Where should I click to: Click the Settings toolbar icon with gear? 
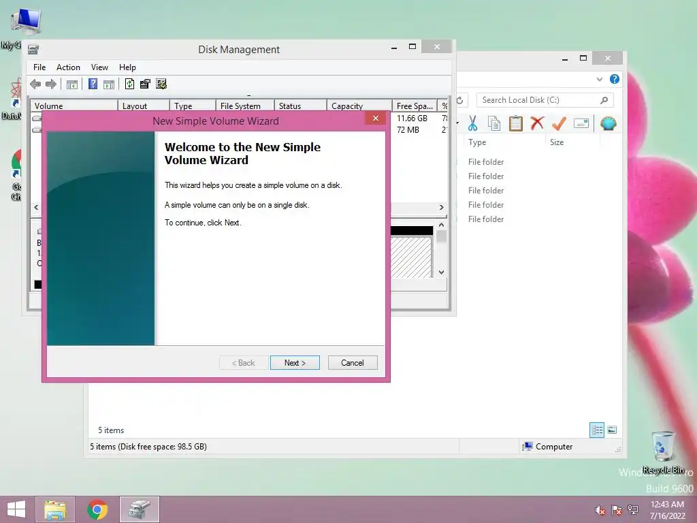point(161,84)
